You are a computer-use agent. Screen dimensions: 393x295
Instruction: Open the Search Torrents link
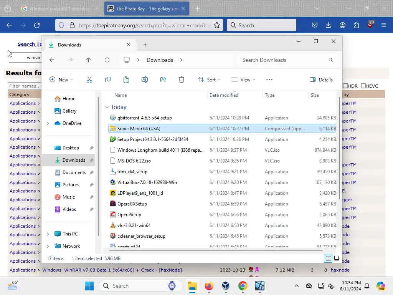coord(29,44)
